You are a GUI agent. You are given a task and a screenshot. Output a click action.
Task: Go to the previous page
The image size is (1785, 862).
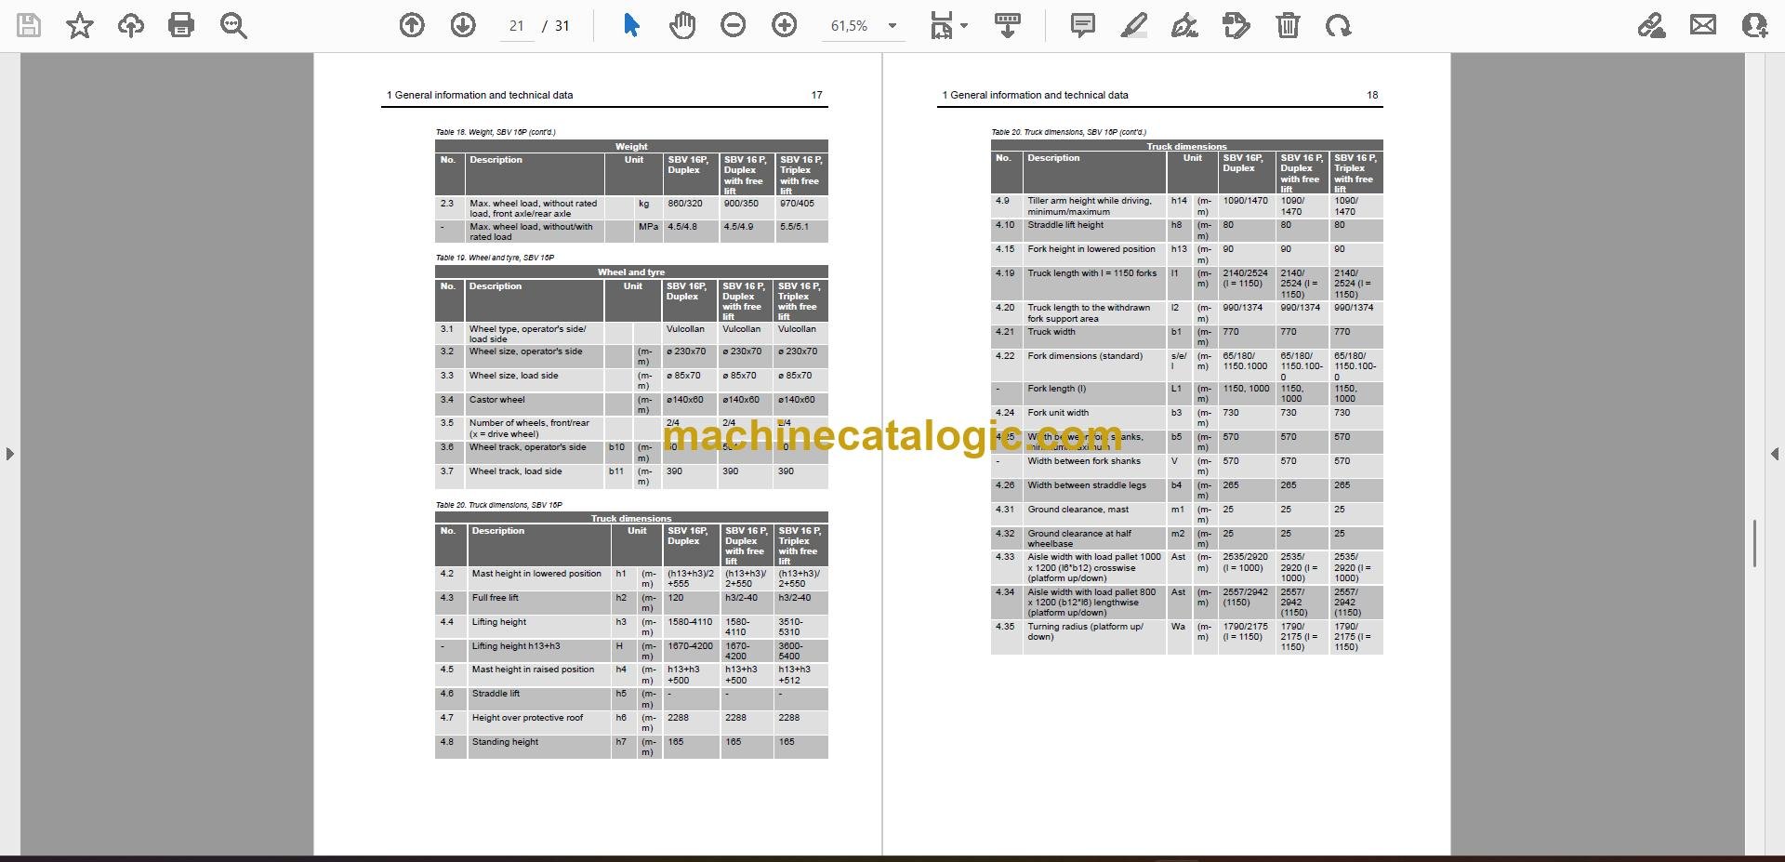coord(412,25)
